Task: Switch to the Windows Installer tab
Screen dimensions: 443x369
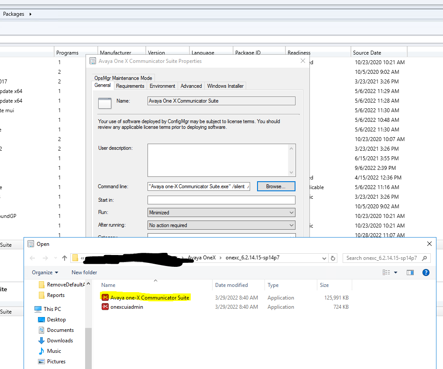Action: tap(226, 86)
